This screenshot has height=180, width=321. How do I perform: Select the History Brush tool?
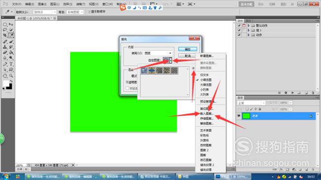coord(11,47)
